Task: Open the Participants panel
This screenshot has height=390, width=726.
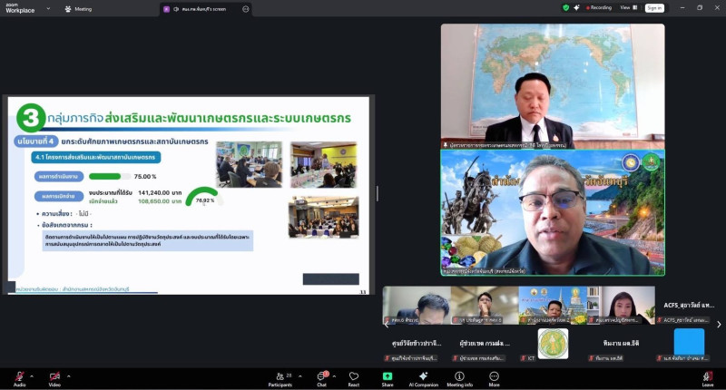Action: pos(280,376)
